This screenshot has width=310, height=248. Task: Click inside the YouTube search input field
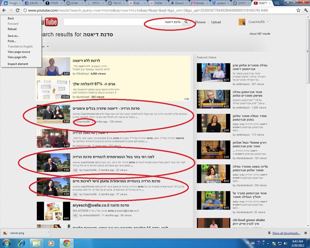point(122,22)
